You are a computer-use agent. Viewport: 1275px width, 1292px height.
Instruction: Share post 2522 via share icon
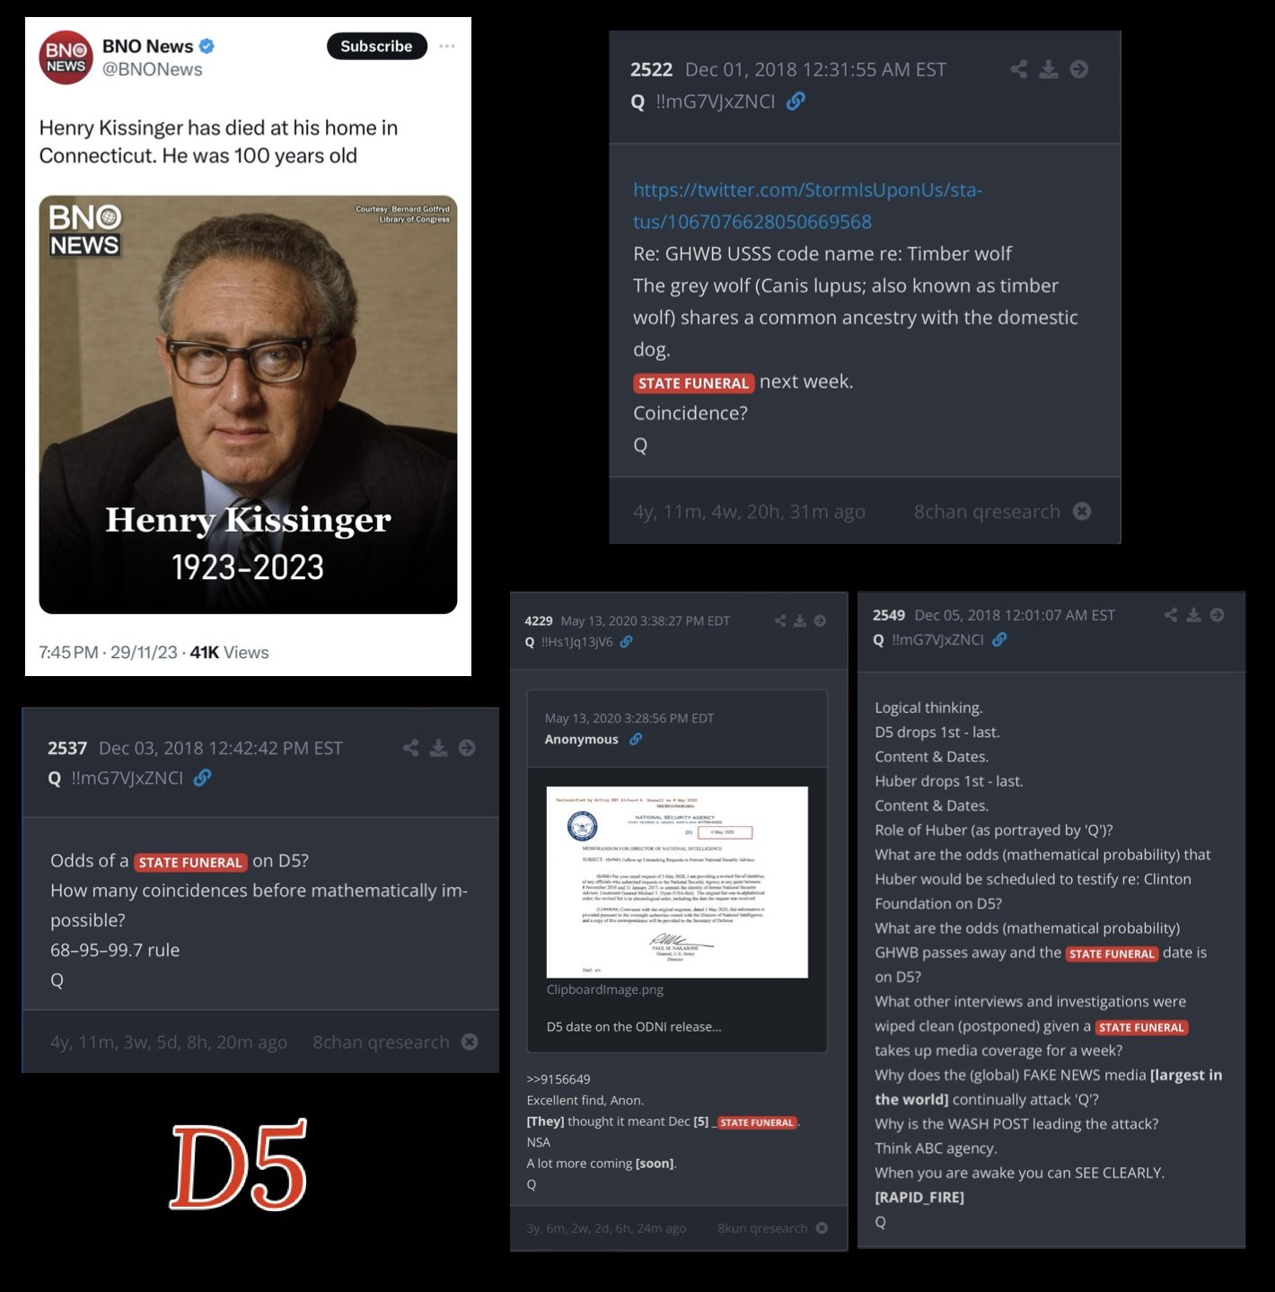[x=1018, y=69]
